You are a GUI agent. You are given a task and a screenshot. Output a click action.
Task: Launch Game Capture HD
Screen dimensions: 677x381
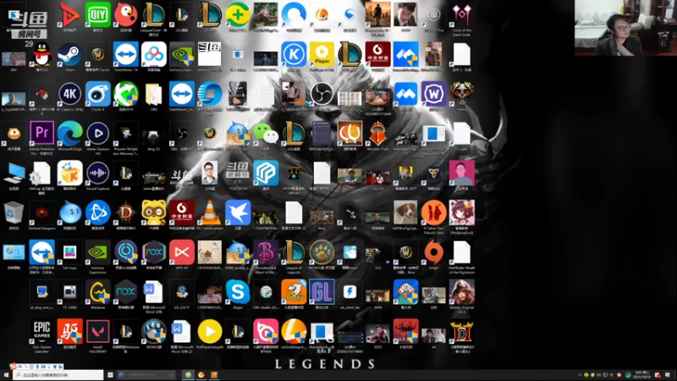click(x=97, y=133)
